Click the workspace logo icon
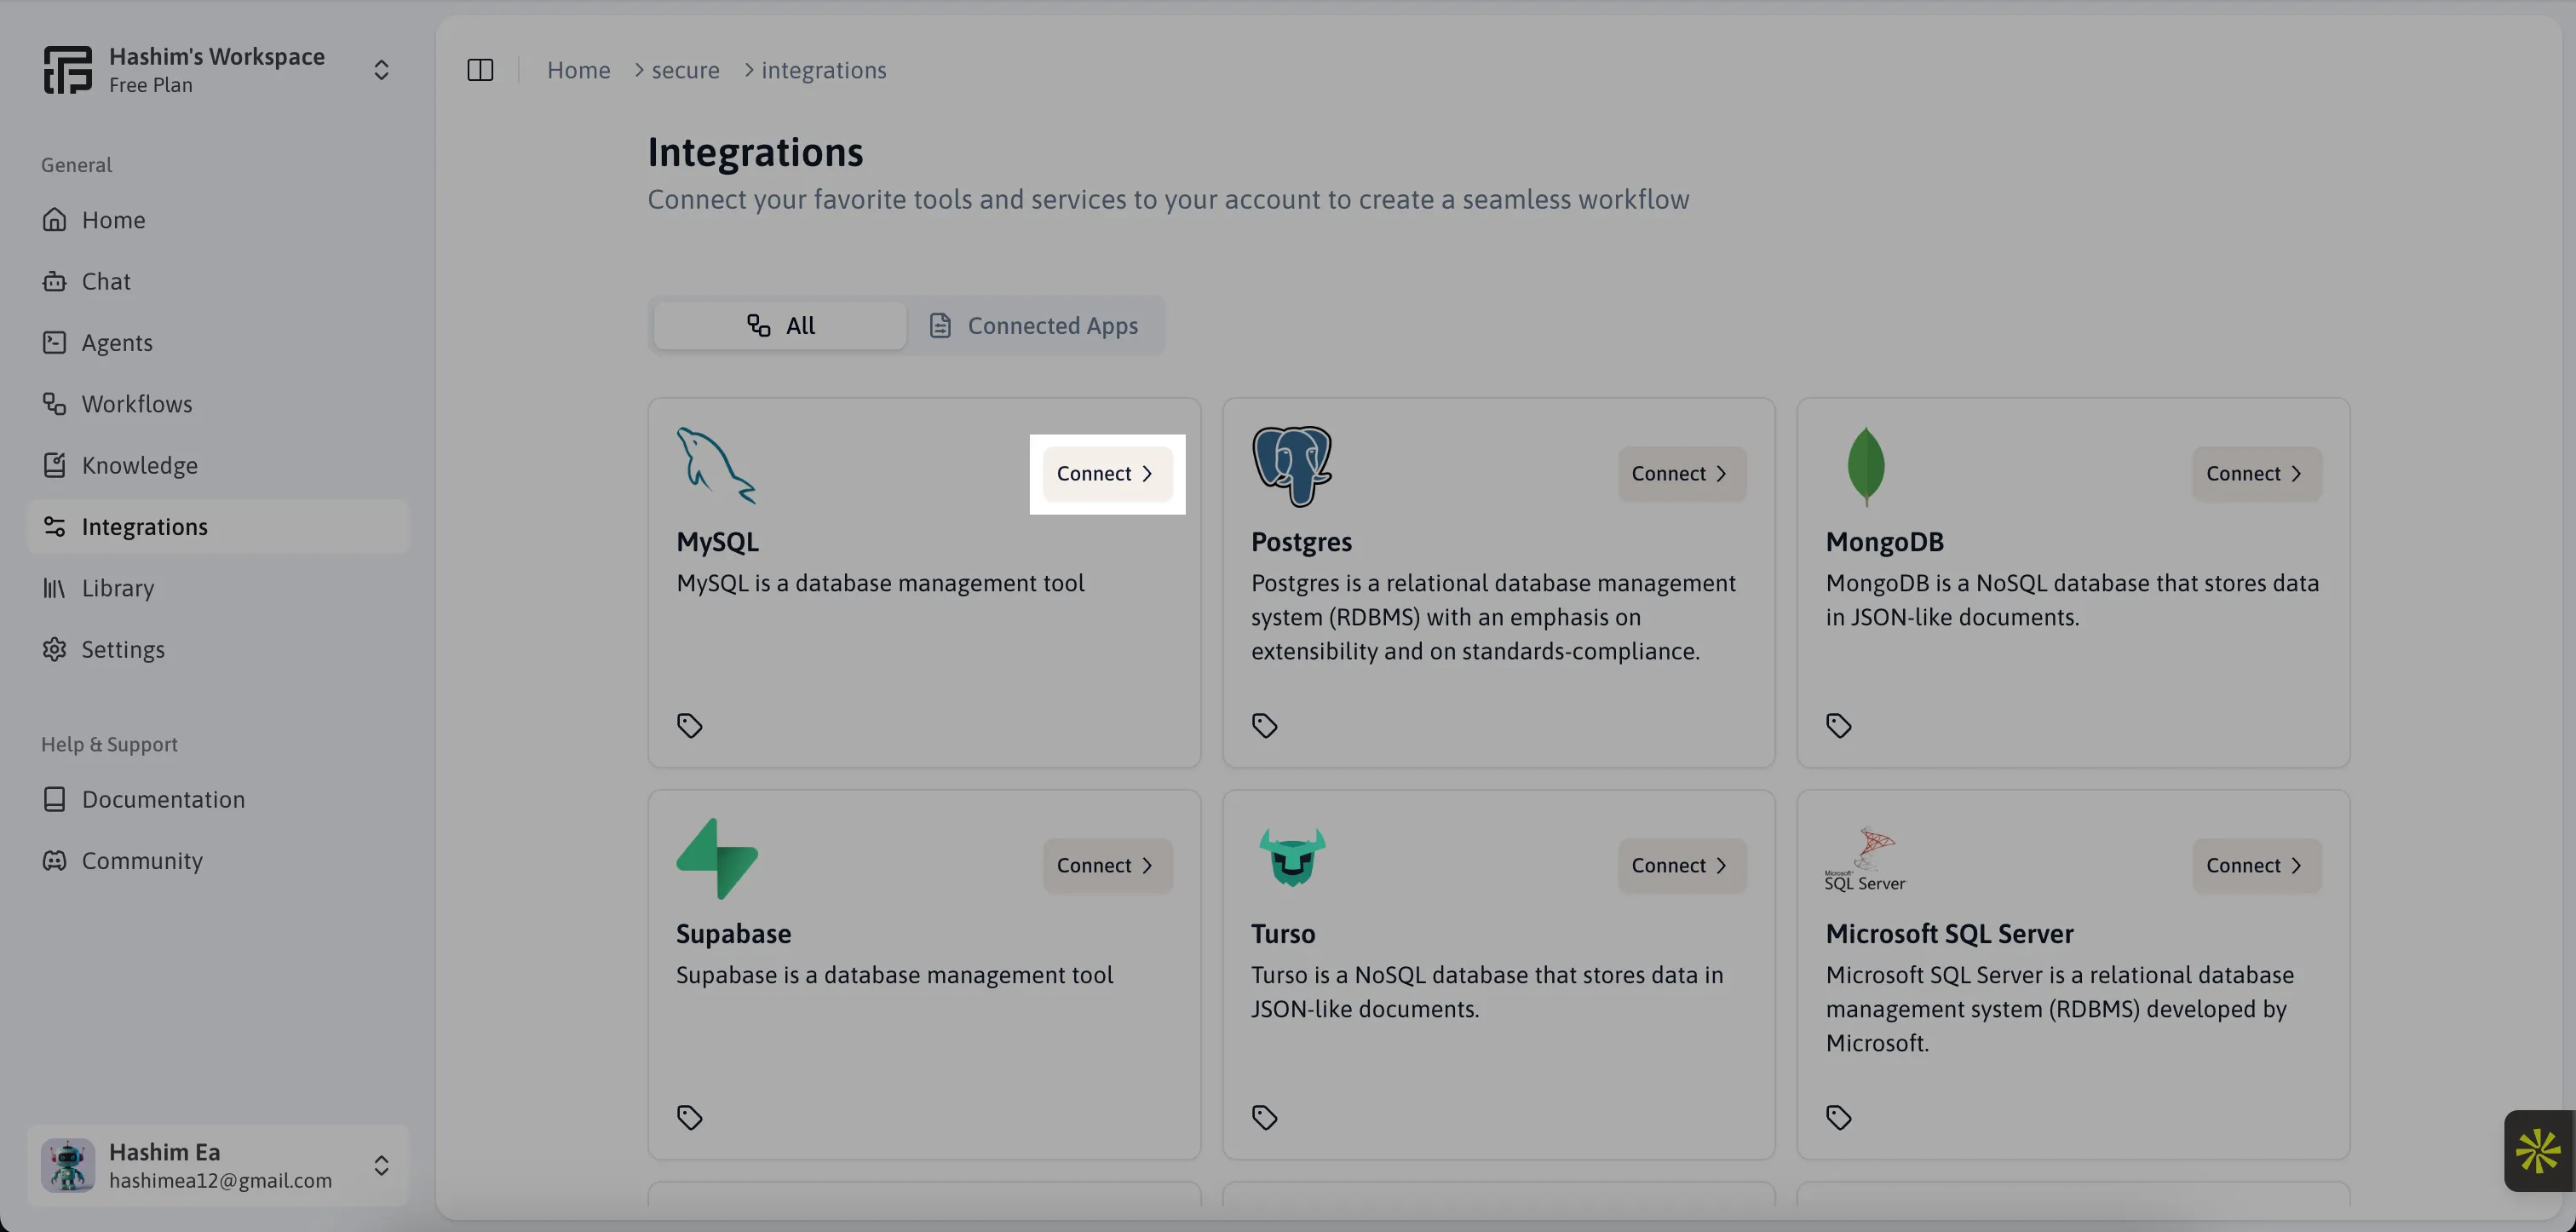The width and height of the screenshot is (2576, 1232). pos(68,69)
